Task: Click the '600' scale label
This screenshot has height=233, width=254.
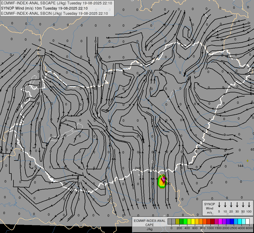Action: tap(195, 228)
